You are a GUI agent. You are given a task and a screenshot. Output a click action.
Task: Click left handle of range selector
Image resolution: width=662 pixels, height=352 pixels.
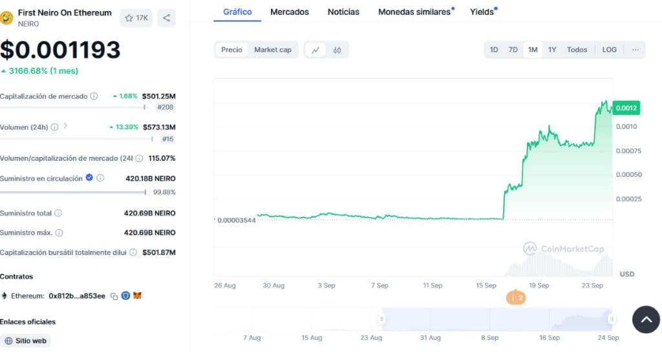click(381, 319)
